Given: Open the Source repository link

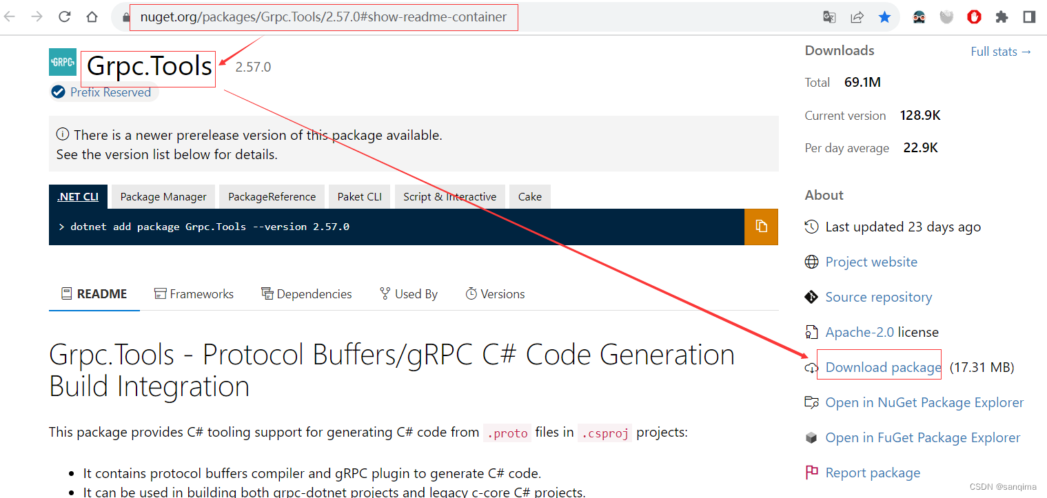Looking at the screenshot, I should tap(879, 297).
